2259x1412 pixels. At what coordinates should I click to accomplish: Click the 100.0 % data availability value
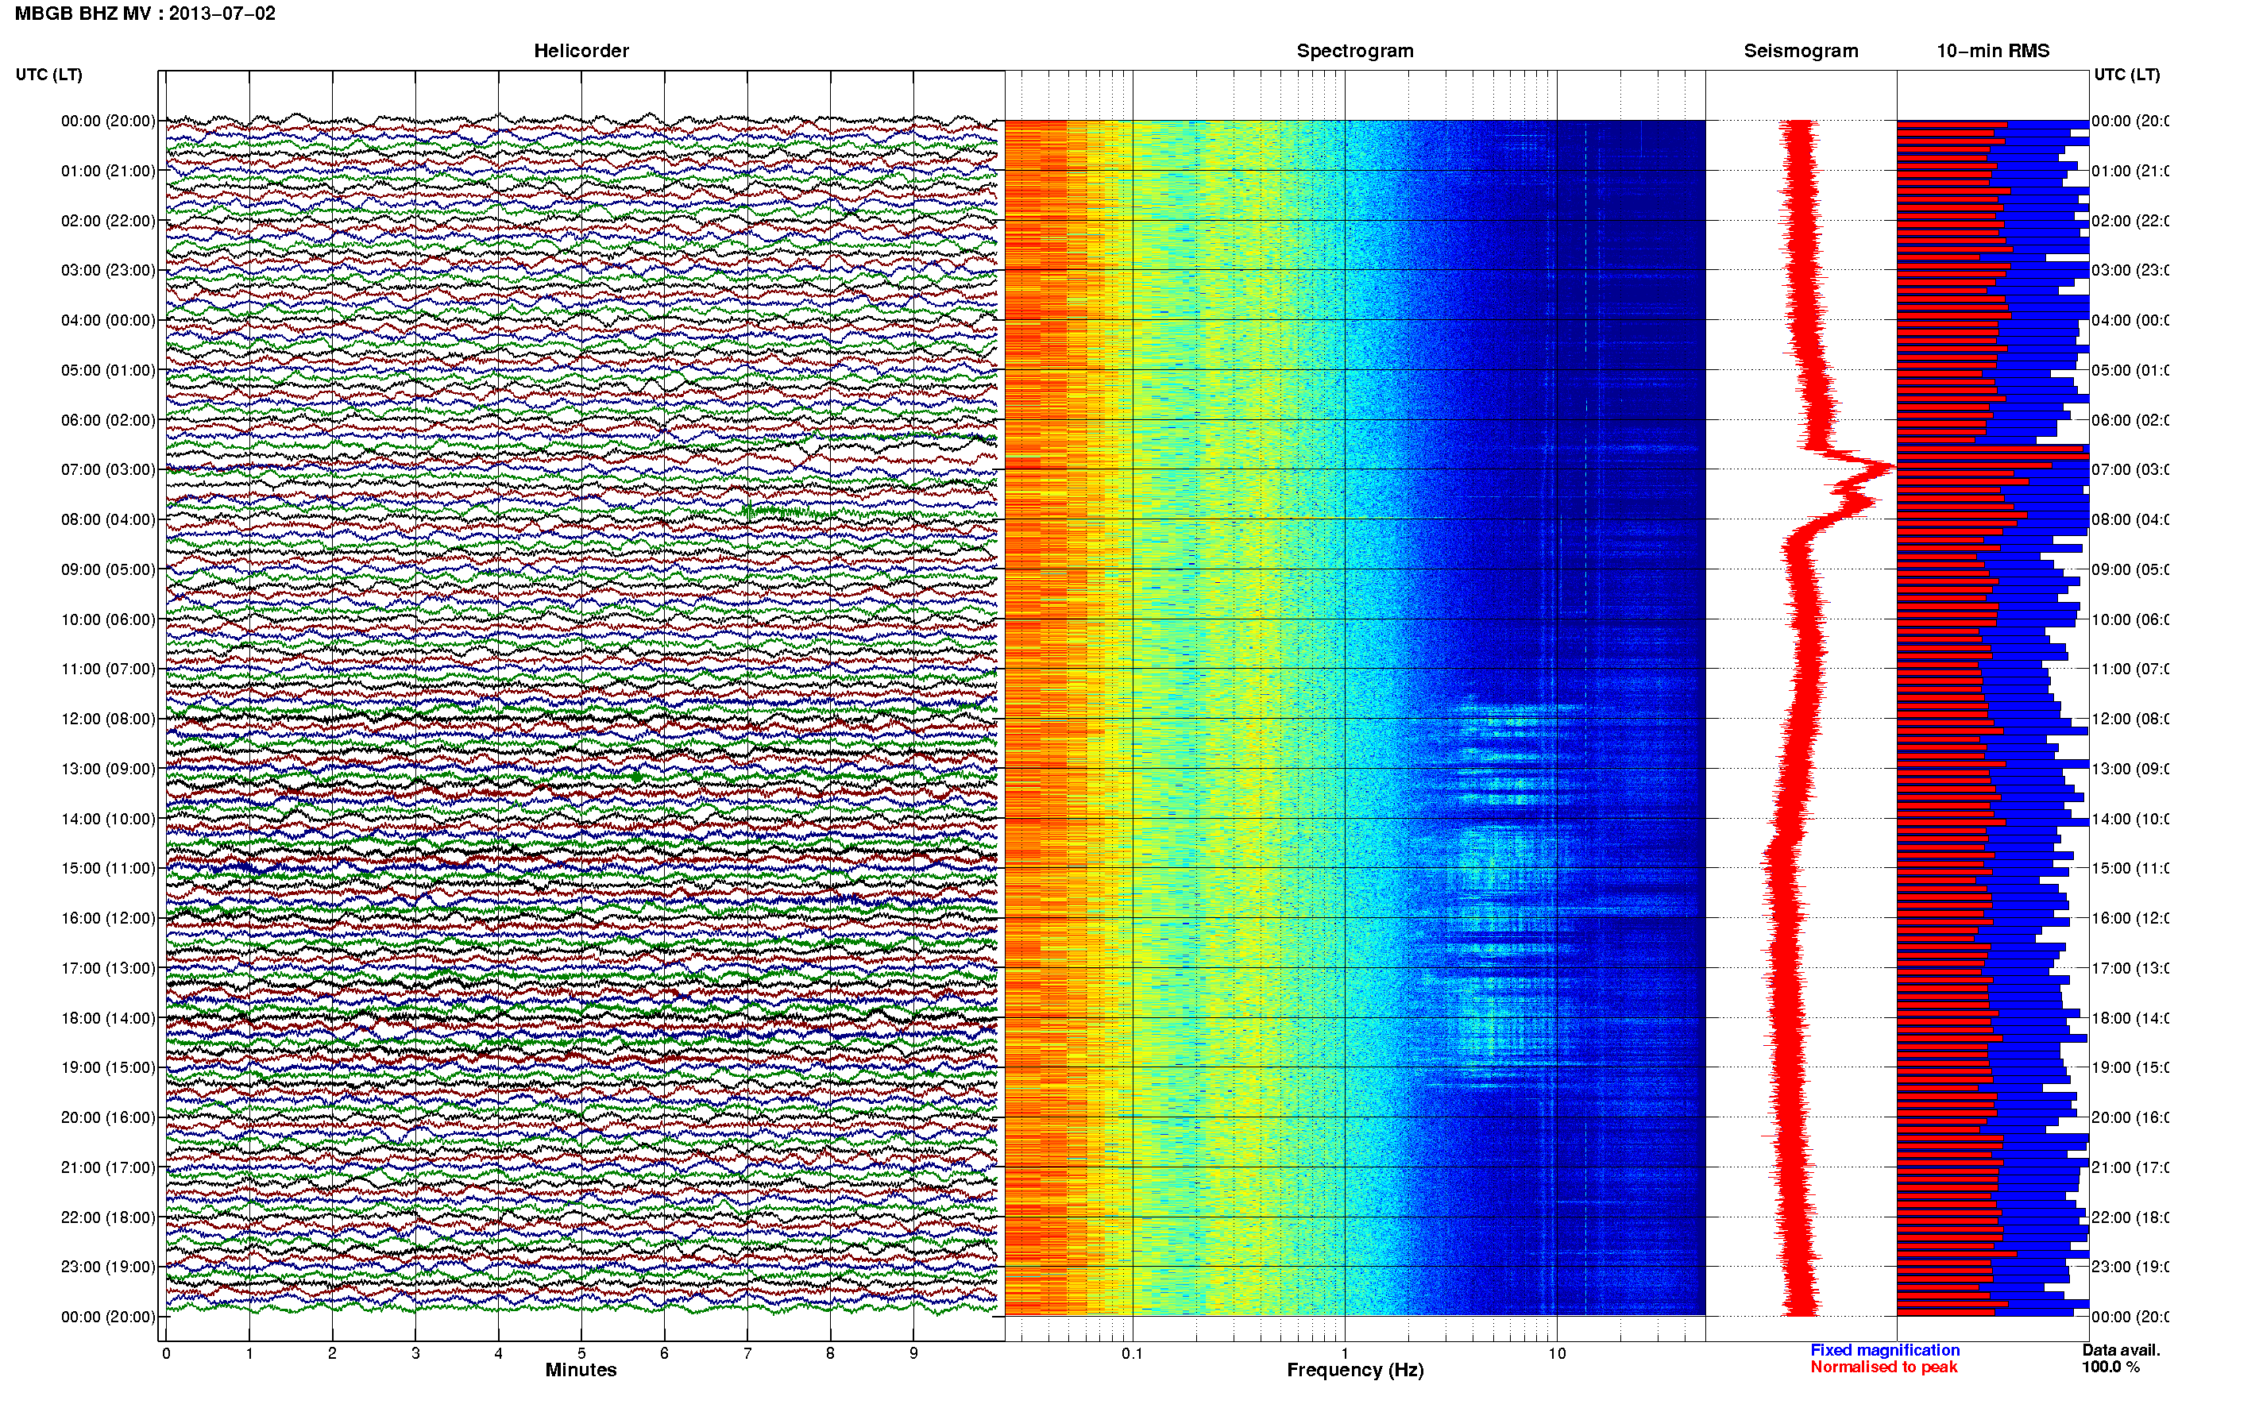pyautogui.click(x=2110, y=1366)
